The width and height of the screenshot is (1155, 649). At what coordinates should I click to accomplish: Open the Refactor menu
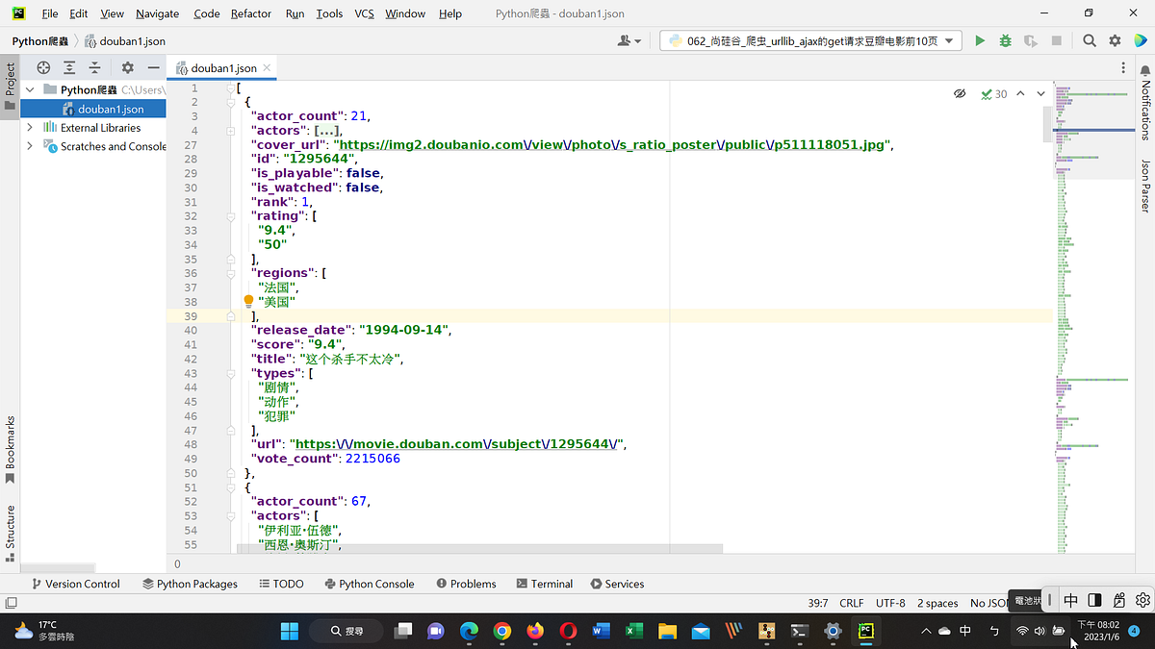[250, 13]
